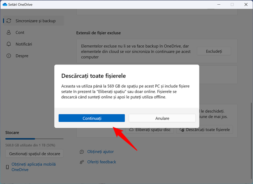Close the Setări OneDrive window
253x184 pixels.
[246, 5]
